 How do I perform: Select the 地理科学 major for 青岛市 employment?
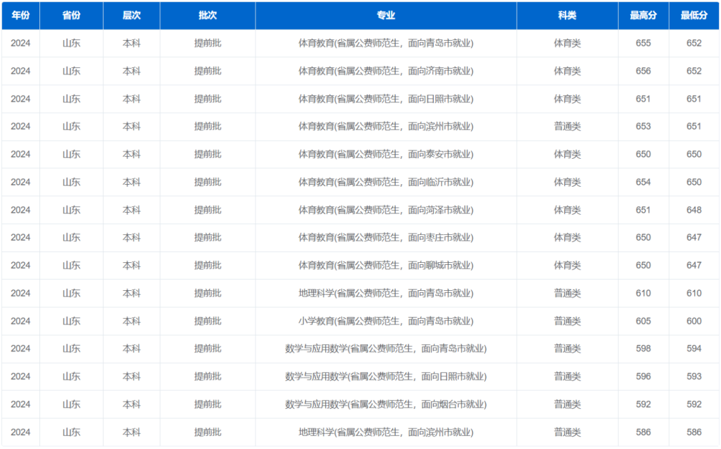(x=386, y=293)
